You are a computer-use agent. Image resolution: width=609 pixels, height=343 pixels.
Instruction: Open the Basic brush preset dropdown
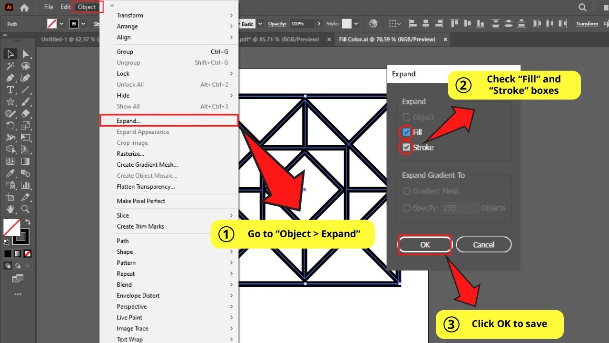[x=259, y=23]
